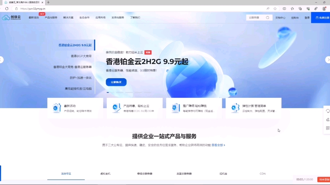This screenshot has height=185, width=330.
Task: Select the 防护+加速一体化 banner item
Action: point(80,78)
